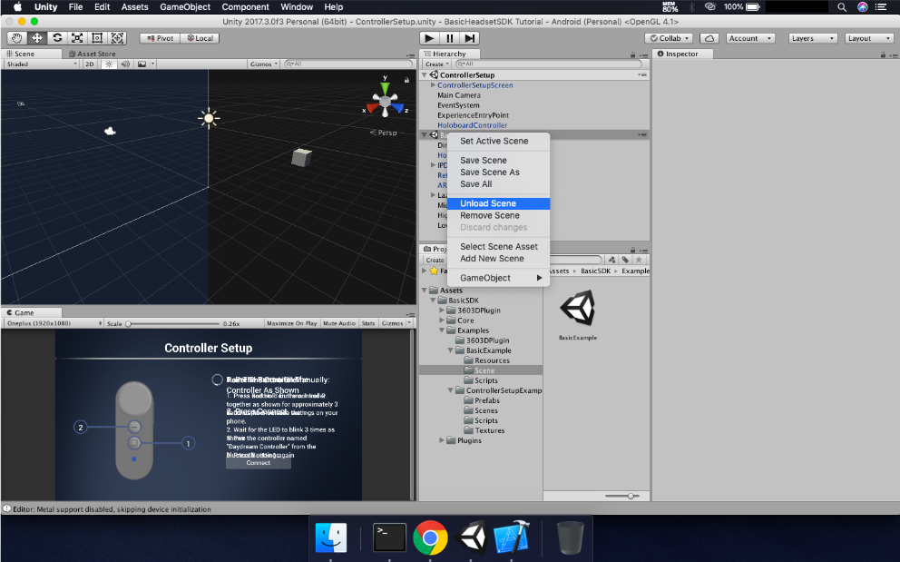The width and height of the screenshot is (900, 562).
Task: Open the Component menu
Action: [x=245, y=7]
